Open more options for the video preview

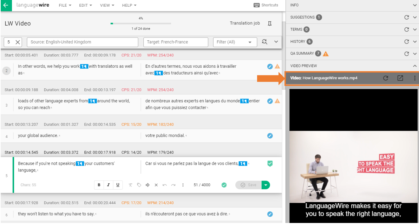point(414,78)
